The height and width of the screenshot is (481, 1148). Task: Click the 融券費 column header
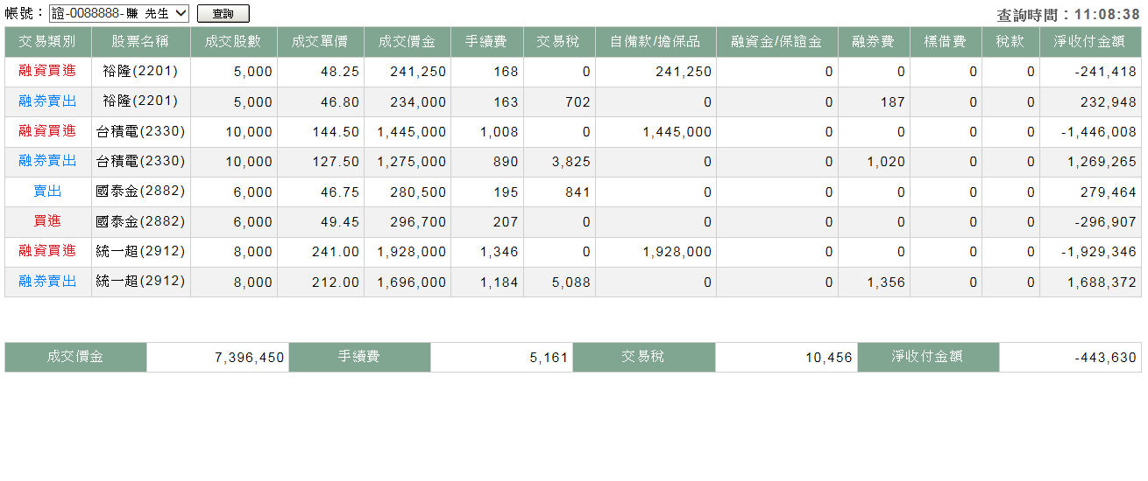pos(873,41)
